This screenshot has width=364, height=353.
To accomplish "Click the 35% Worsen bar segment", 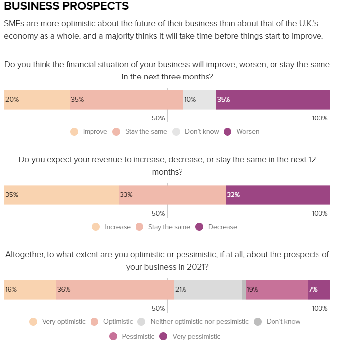I will click(x=273, y=100).
